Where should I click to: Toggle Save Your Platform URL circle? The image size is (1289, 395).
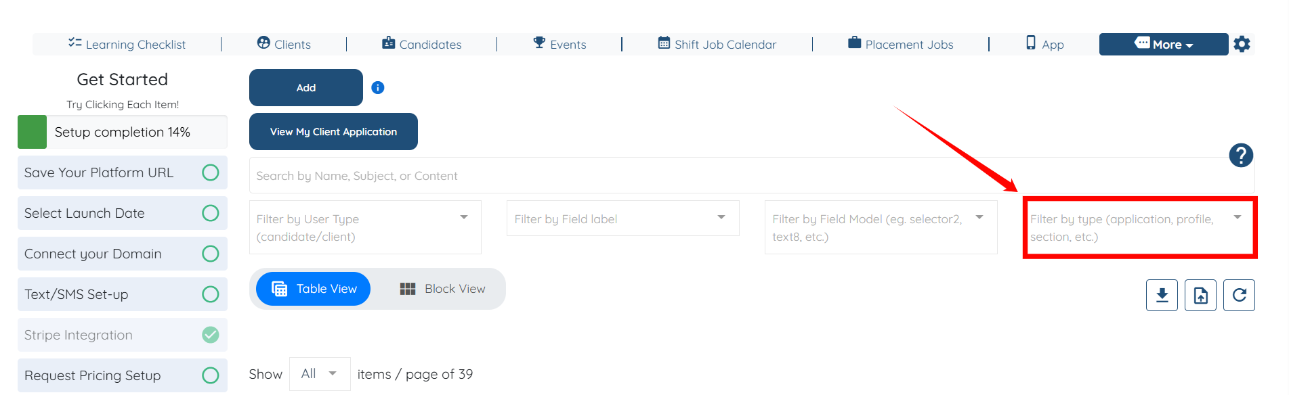click(211, 172)
